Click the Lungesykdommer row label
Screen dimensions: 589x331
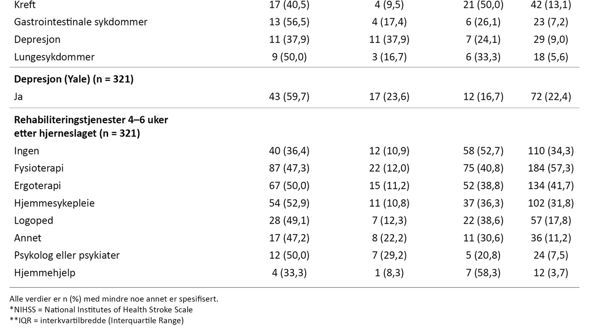[x=54, y=57]
